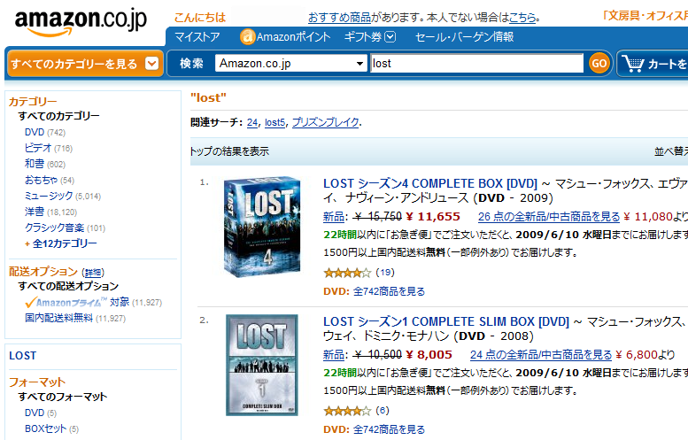Click the Amazon Points coin icon
The height and width of the screenshot is (440, 688).
click(x=247, y=37)
